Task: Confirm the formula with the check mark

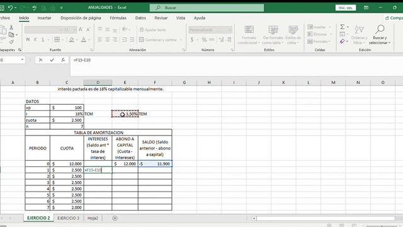Action: tap(52, 60)
